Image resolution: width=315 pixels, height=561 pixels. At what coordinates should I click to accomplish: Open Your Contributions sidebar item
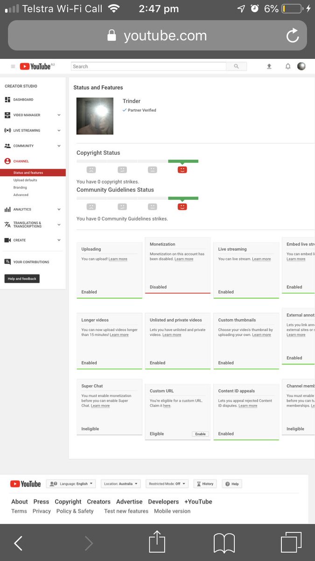[31, 262]
